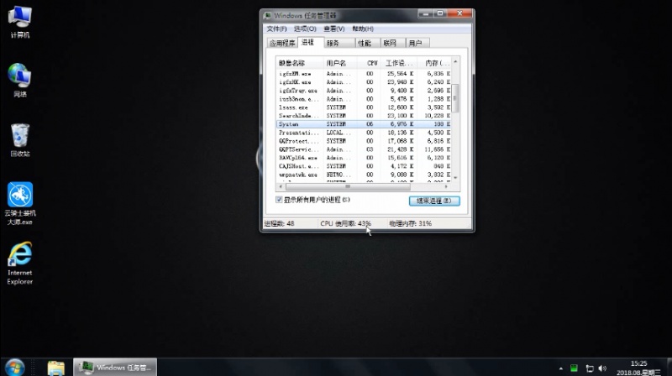This screenshot has width=672, height=376.
Task: Click the vertical scrollbar down arrow
Action: point(455,178)
